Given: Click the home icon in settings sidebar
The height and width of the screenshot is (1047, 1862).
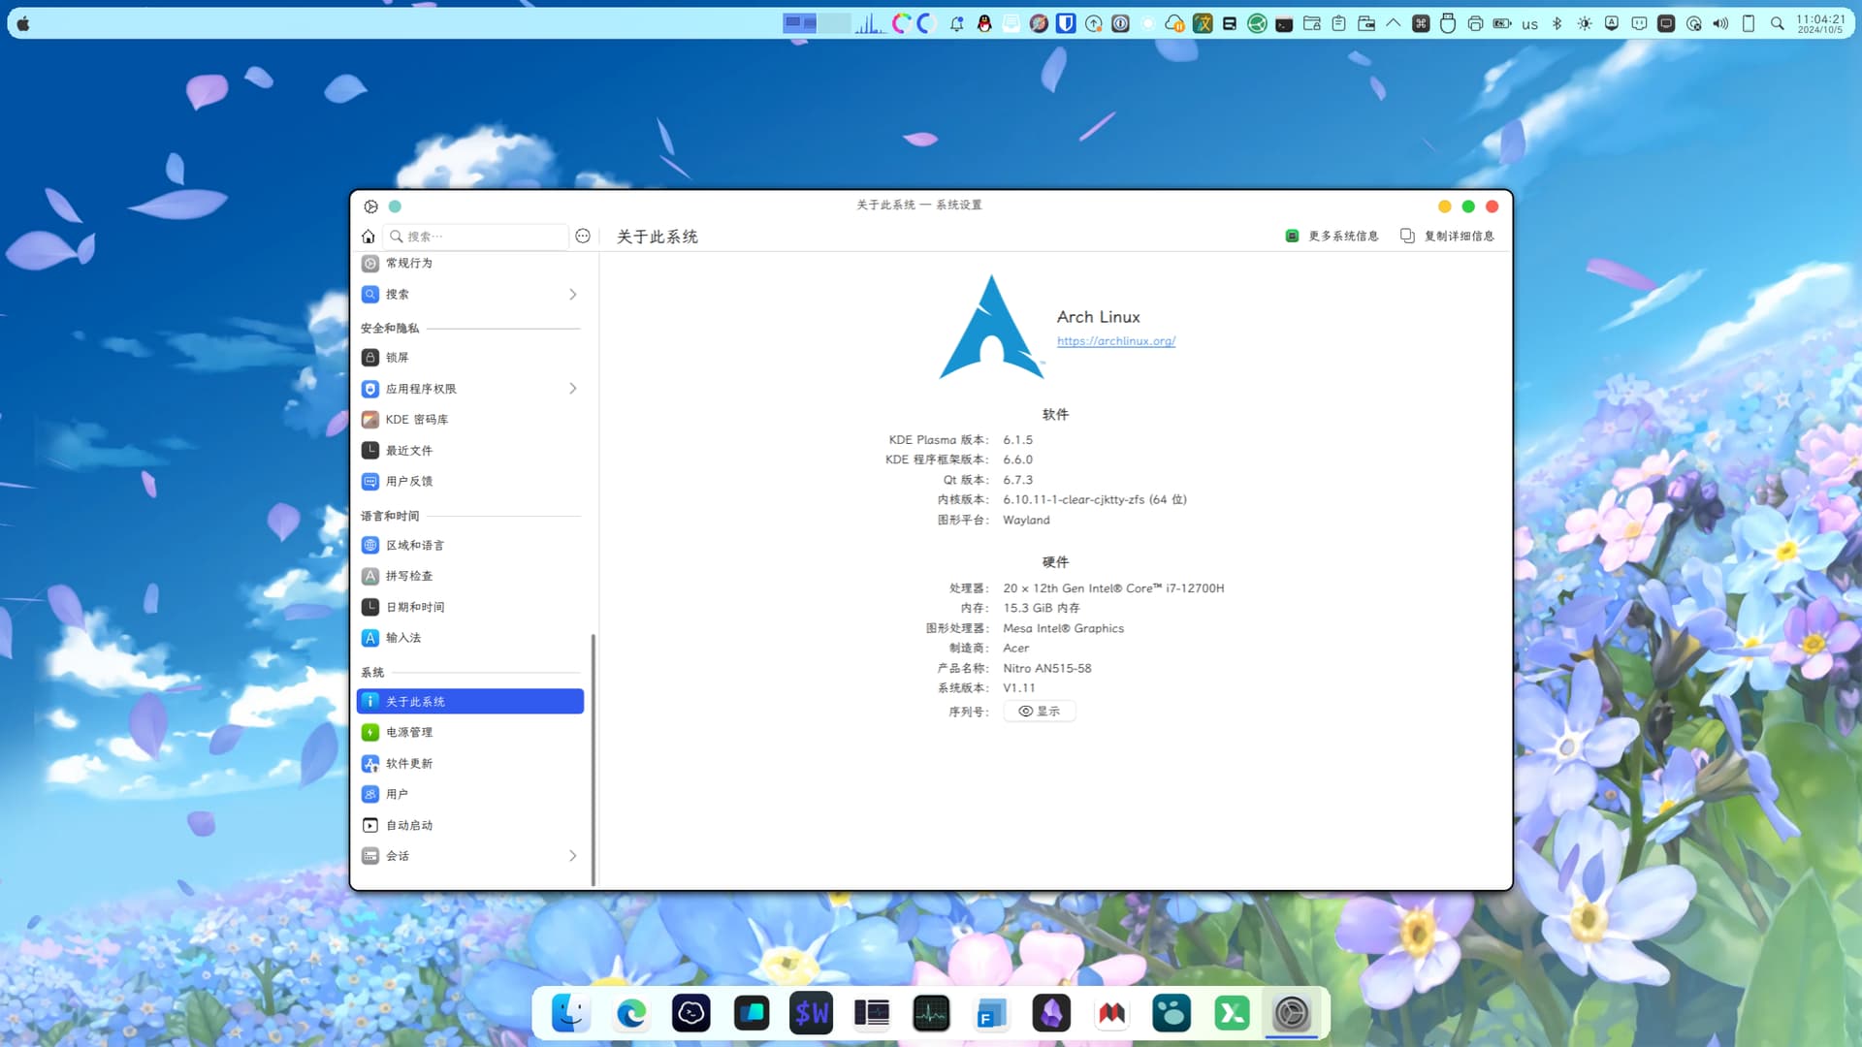Looking at the screenshot, I should [x=369, y=237].
